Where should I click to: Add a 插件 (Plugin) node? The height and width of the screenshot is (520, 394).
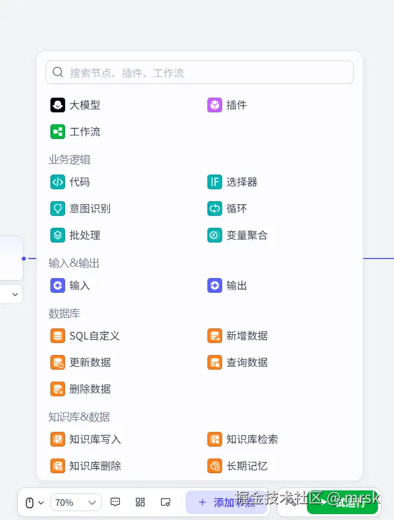[234, 105]
